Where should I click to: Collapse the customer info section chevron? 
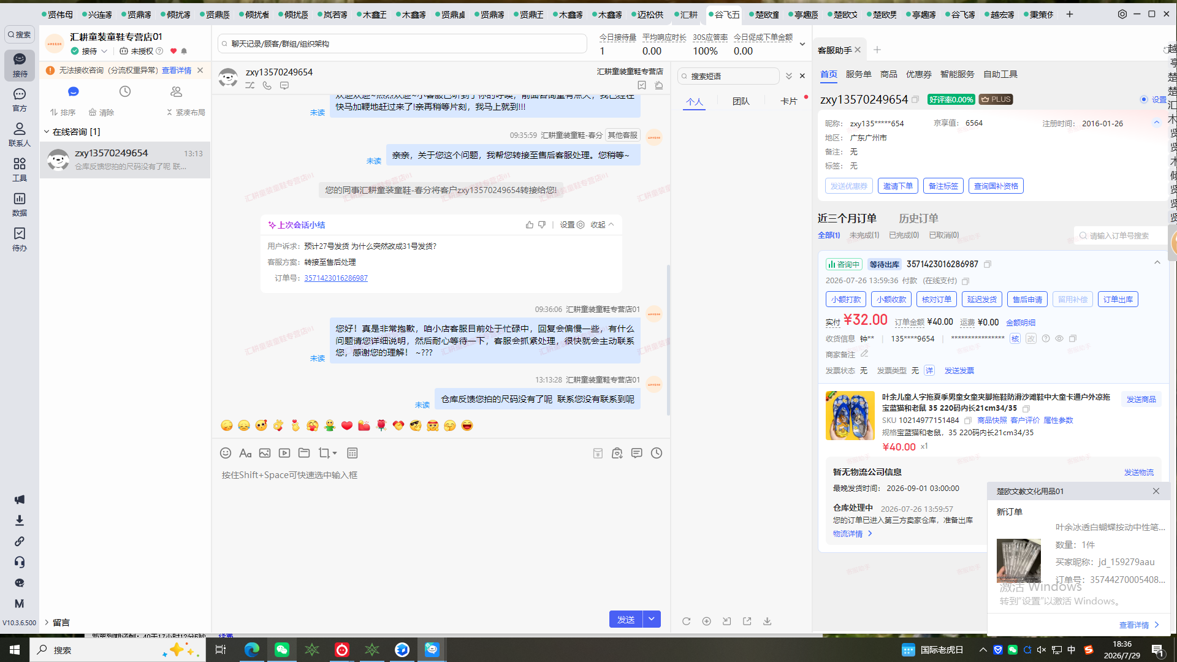[1157, 123]
